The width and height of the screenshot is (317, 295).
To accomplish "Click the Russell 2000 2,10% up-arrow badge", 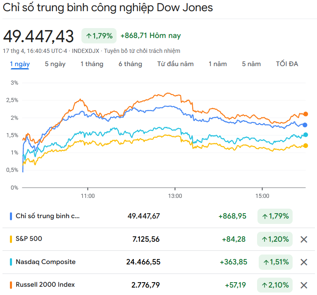I will (275, 285).
